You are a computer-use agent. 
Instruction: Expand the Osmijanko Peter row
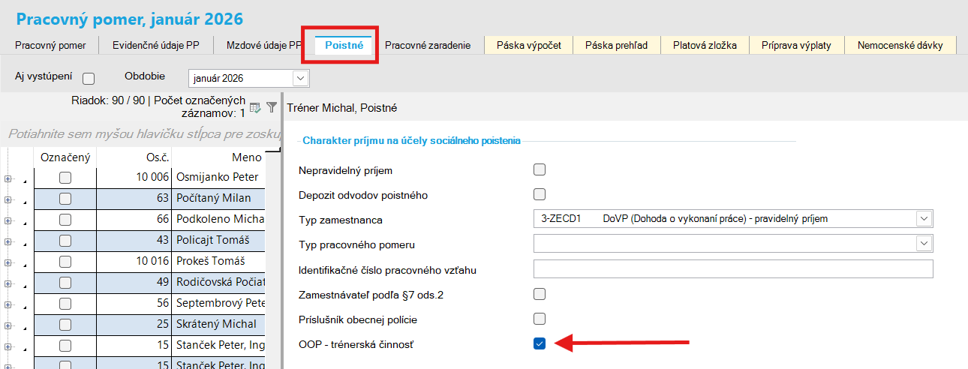point(9,178)
